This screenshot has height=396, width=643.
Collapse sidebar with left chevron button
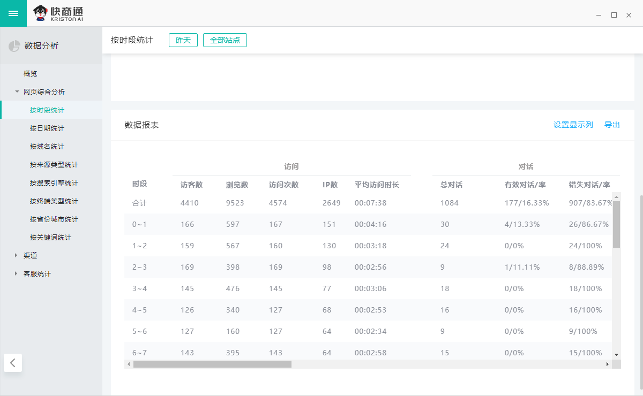13,362
